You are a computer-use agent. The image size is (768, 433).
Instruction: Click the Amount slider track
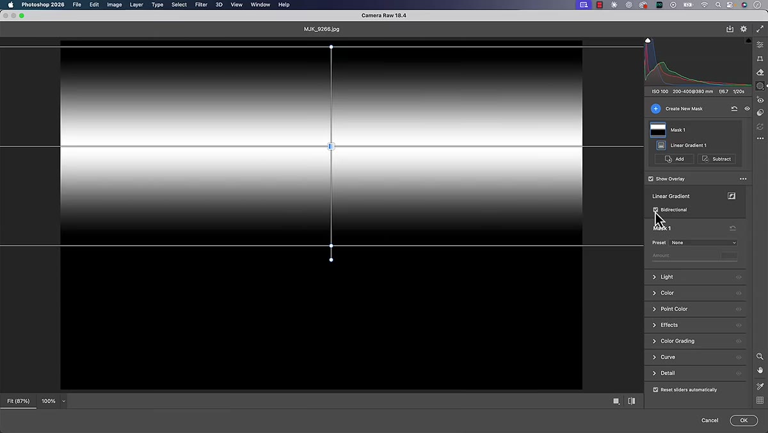pyautogui.click(x=695, y=261)
